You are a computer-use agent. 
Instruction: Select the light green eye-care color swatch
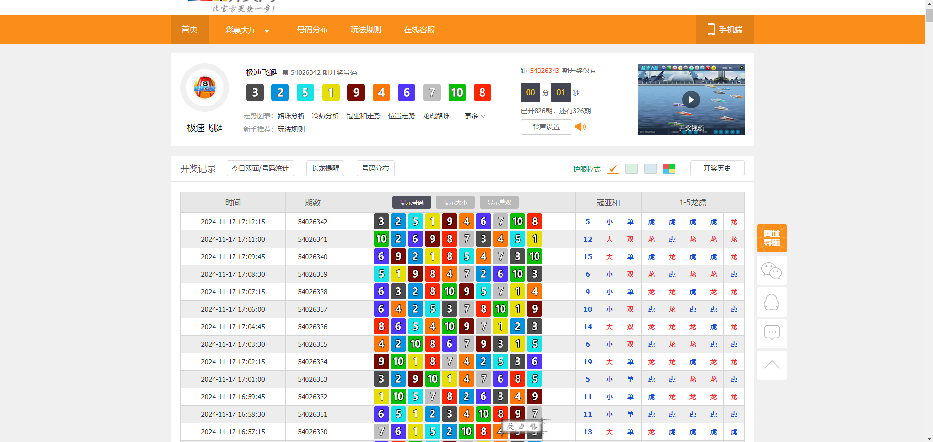click(x=631, y=169)
